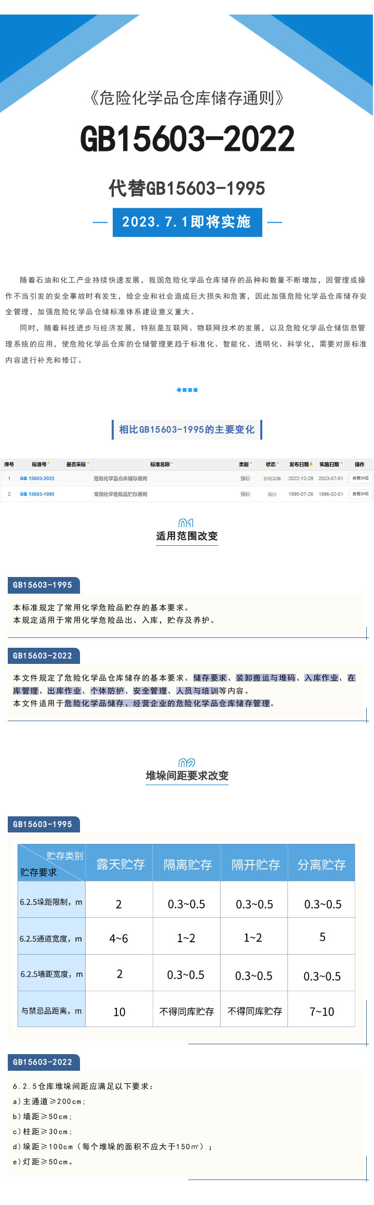Sort by 是否采标 column header
Image resolution: width=374 pixels, height=1205 pixels.
pyautogui.click(x=77, y=464)
